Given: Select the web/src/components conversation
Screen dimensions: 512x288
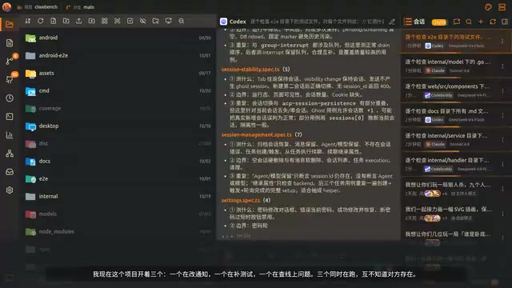Looking at the screenshot, I should (455, 90).
